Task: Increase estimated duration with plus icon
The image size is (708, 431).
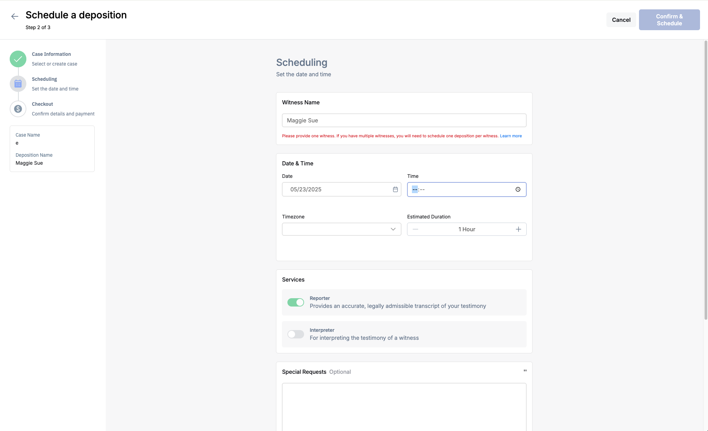Action: click(518, 229)
